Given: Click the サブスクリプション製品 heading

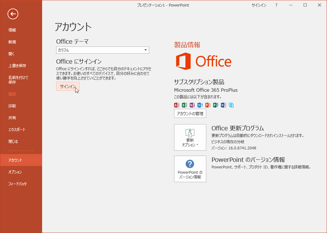Looking at the screenshot, I should pos(199,82).
